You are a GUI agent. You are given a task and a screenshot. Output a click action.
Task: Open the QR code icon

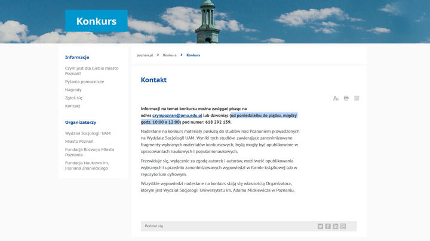pos(357,98)
